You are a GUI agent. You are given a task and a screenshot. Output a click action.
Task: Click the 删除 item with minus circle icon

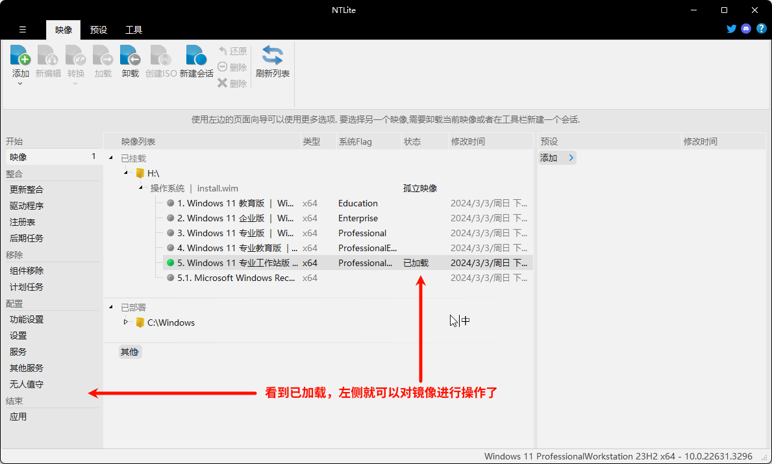[x=232, y=67]
